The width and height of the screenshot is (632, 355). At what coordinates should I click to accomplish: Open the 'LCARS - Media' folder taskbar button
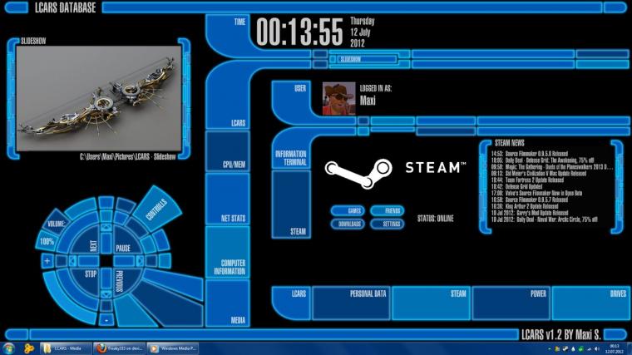pos(66,348)
